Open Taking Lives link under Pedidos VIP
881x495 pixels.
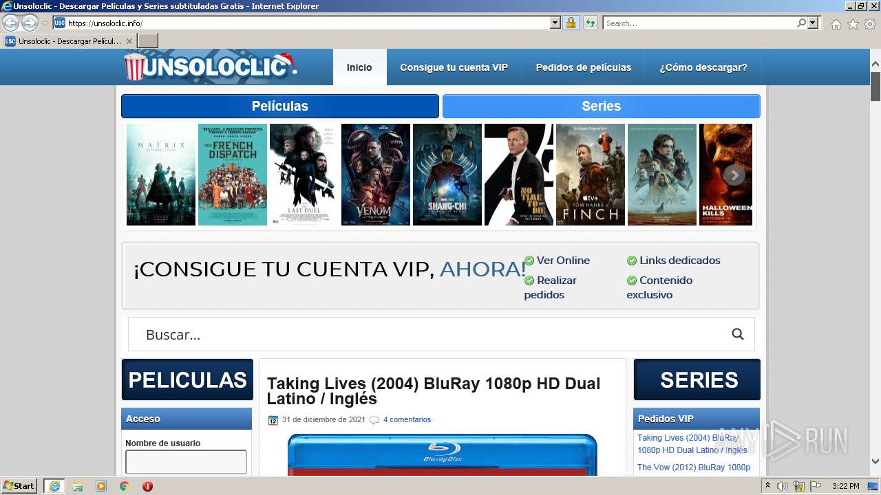[x=692, y=444]
